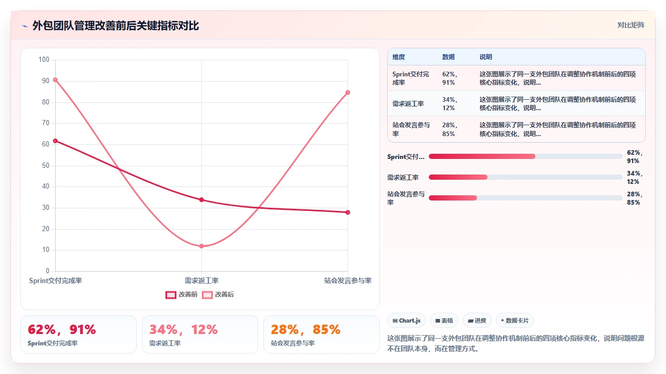Click the 改善前 data point at Sprint交付完成率
Viewport: 666px width, 374px height.
(55, 141)
